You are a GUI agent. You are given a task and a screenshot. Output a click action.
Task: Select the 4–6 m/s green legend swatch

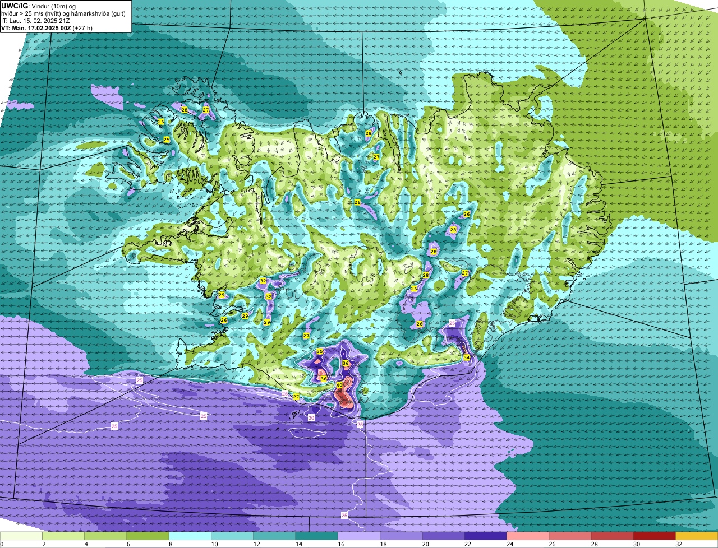(x=105, y=536)
